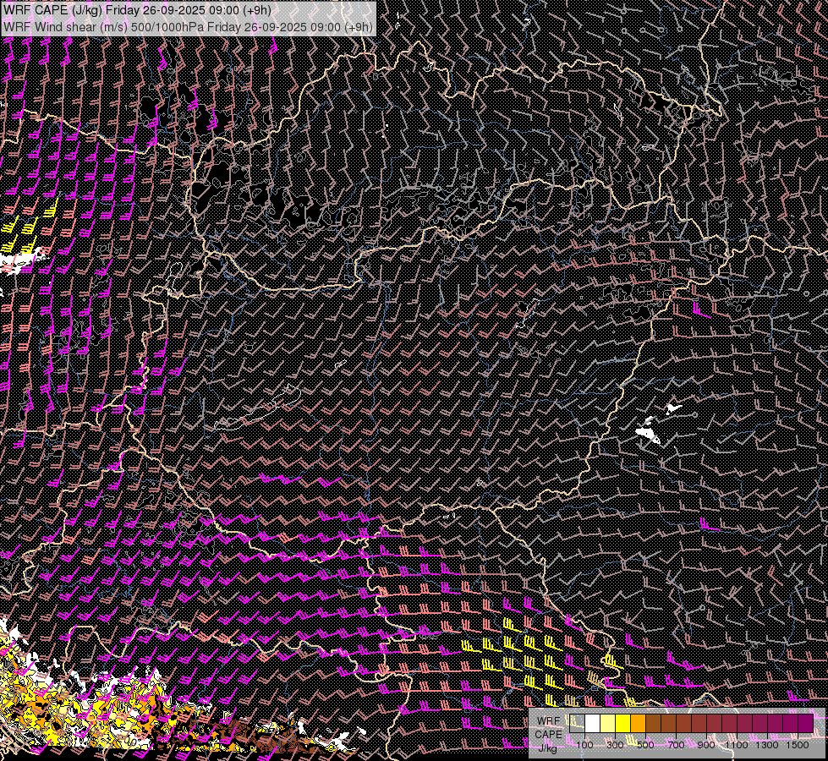Click the '500' legend tick label
Image resolution: width=828 pixels, height=761 pixels.
pos(645,745)
